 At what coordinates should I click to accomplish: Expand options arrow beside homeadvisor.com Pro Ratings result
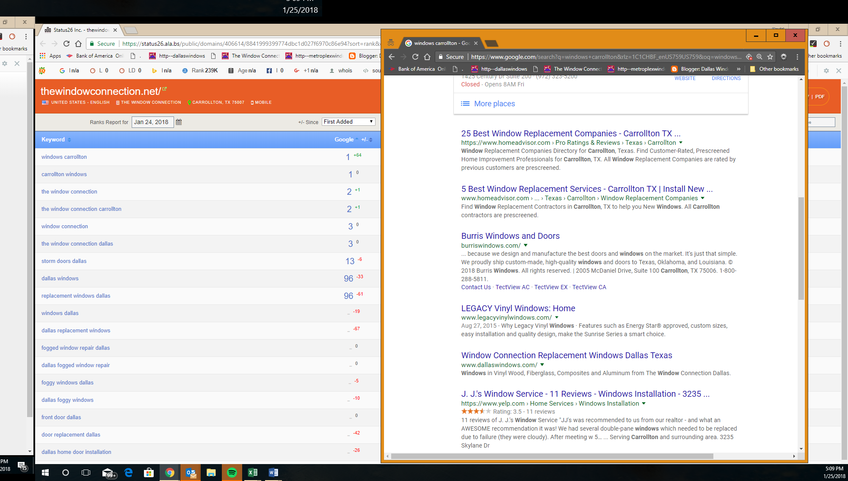click(681, 143)
